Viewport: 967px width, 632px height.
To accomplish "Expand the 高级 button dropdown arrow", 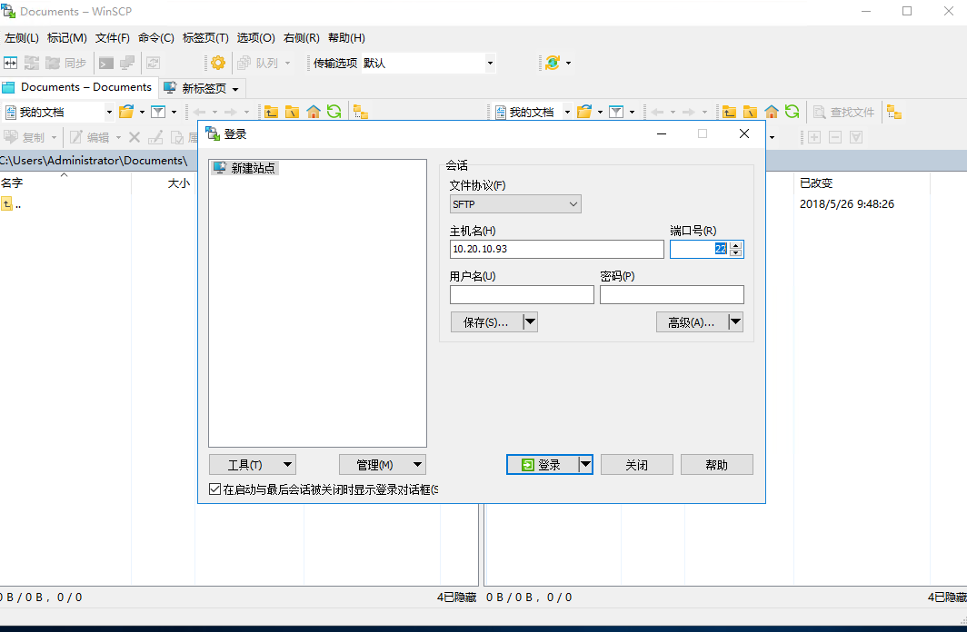I will (735, 322).
